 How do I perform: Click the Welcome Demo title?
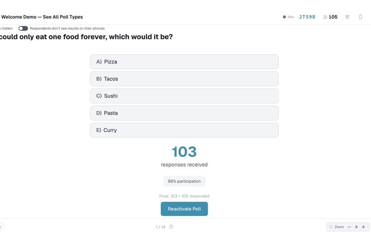click(42, 17)
